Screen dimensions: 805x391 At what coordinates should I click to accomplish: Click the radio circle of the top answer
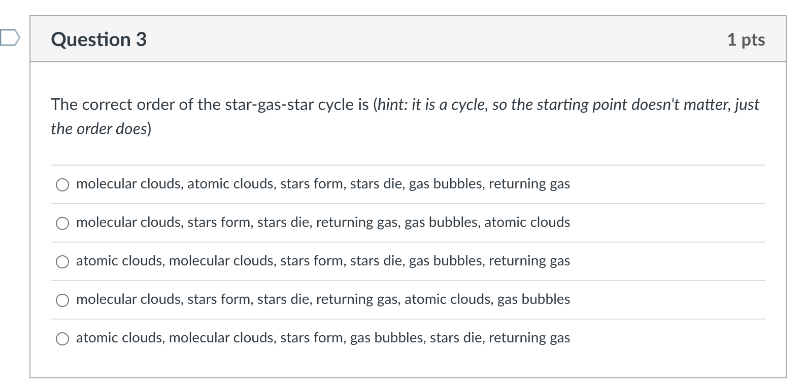pyautogui.click(x=62, y=184)
